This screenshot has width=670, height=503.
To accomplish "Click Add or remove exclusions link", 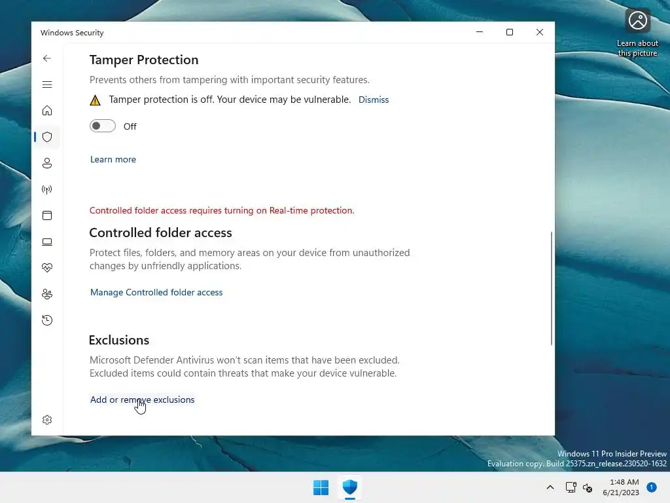I will pyautogui.click(x=142, y=400).
